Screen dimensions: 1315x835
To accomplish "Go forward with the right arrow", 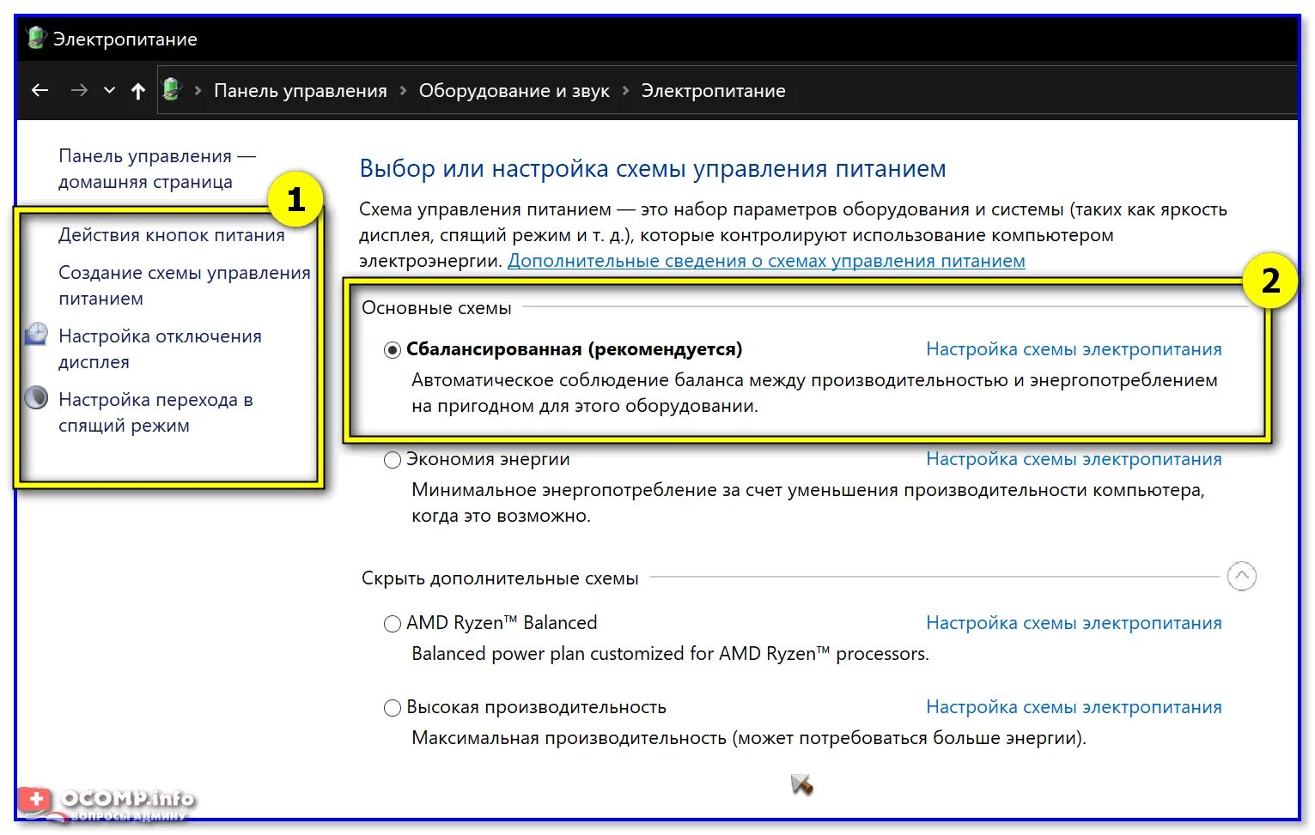I will (x=79, y=90).
